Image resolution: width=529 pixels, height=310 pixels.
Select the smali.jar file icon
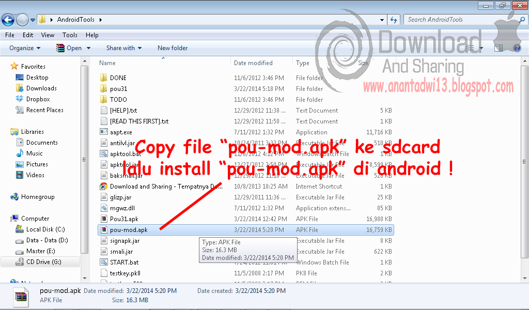(x=103, y=251)
